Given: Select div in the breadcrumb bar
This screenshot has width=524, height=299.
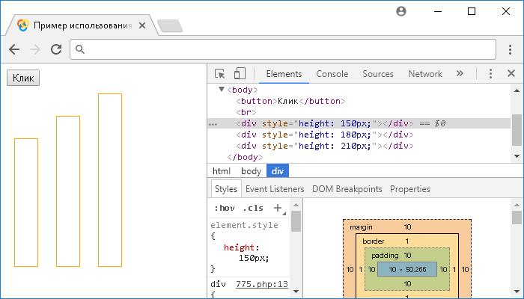Looking at the screenshot, I should pos(278,171).
